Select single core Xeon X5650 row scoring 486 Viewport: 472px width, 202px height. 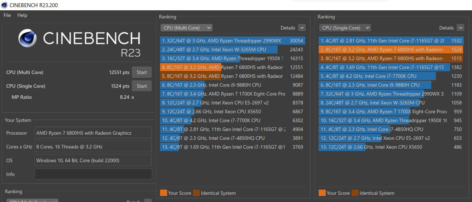point(391,147)
